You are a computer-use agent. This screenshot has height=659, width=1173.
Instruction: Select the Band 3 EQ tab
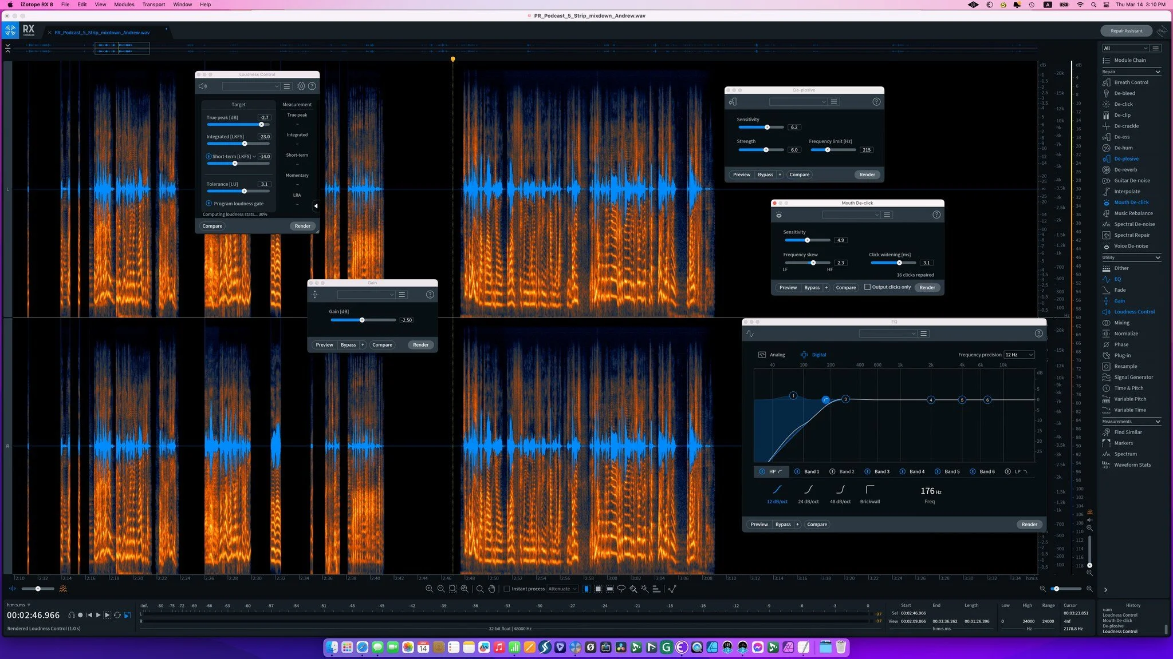coord(881,471)
